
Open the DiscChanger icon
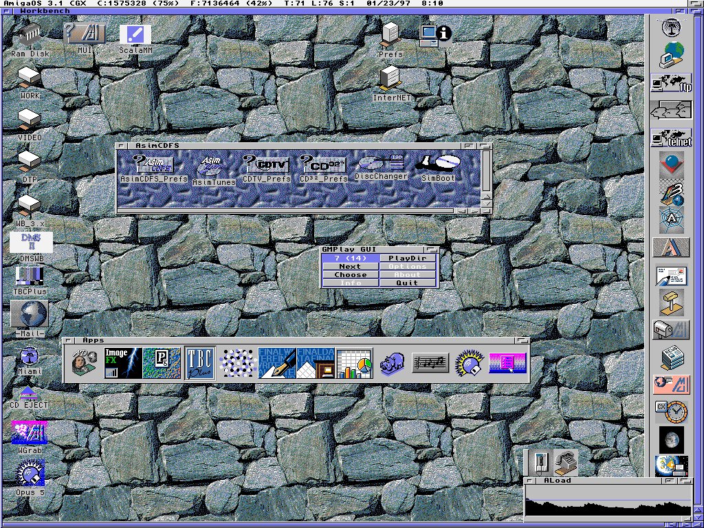381,164
